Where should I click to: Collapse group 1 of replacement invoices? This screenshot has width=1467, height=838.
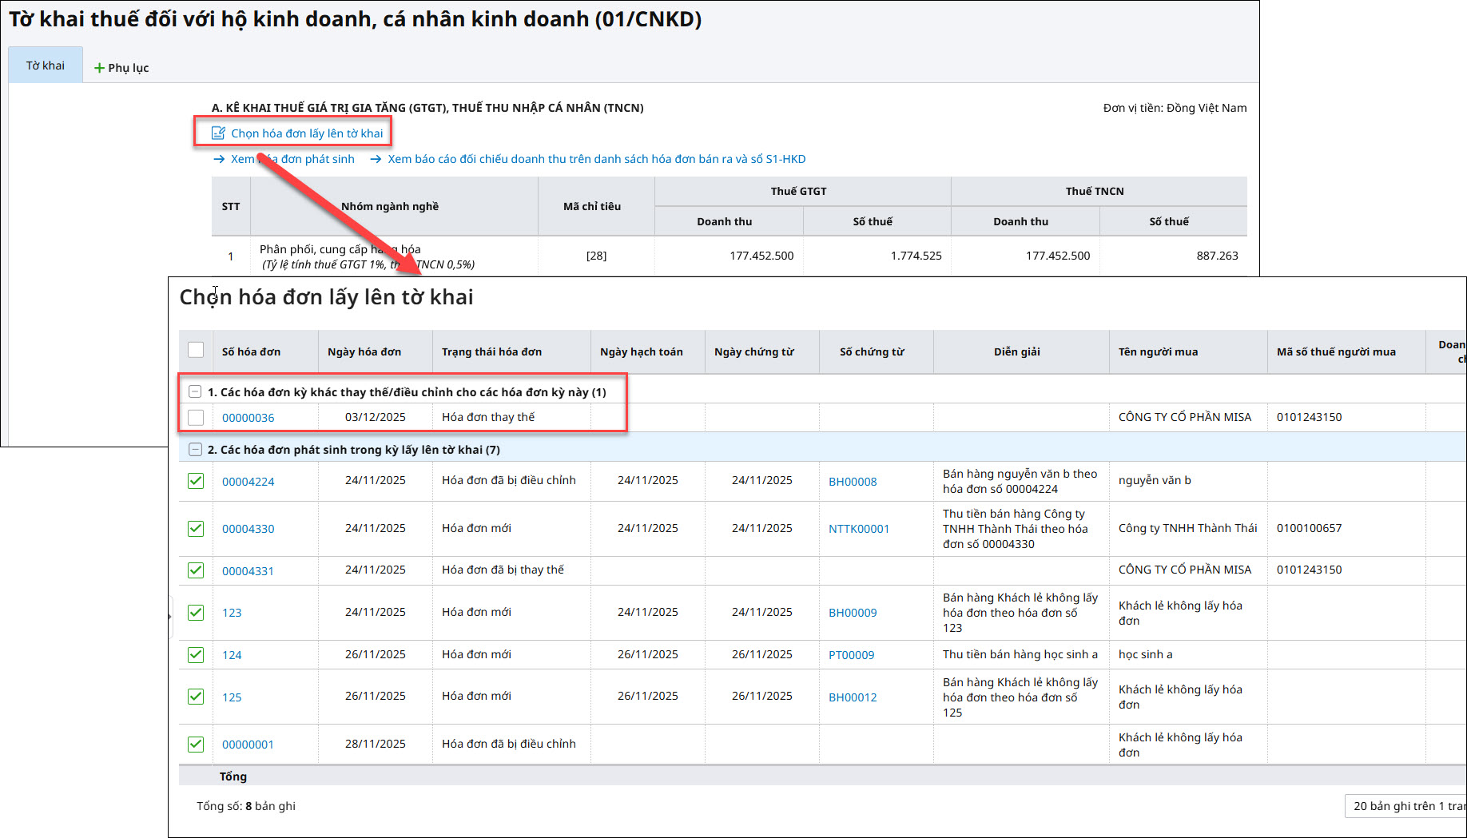click(195, 391)
